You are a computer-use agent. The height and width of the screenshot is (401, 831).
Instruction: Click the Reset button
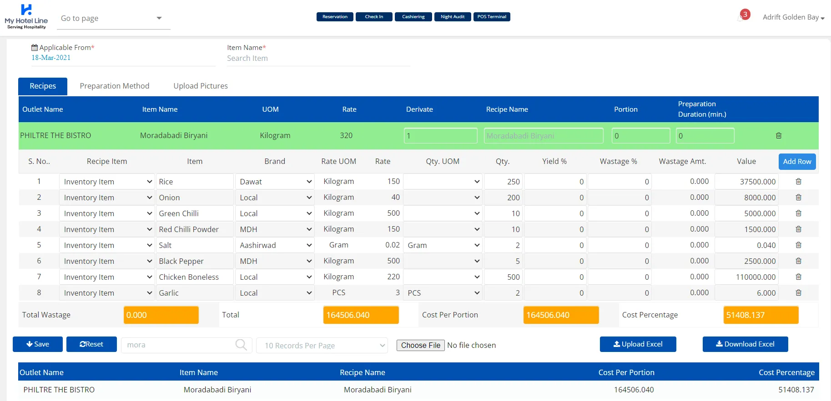[x=91, y=344]
